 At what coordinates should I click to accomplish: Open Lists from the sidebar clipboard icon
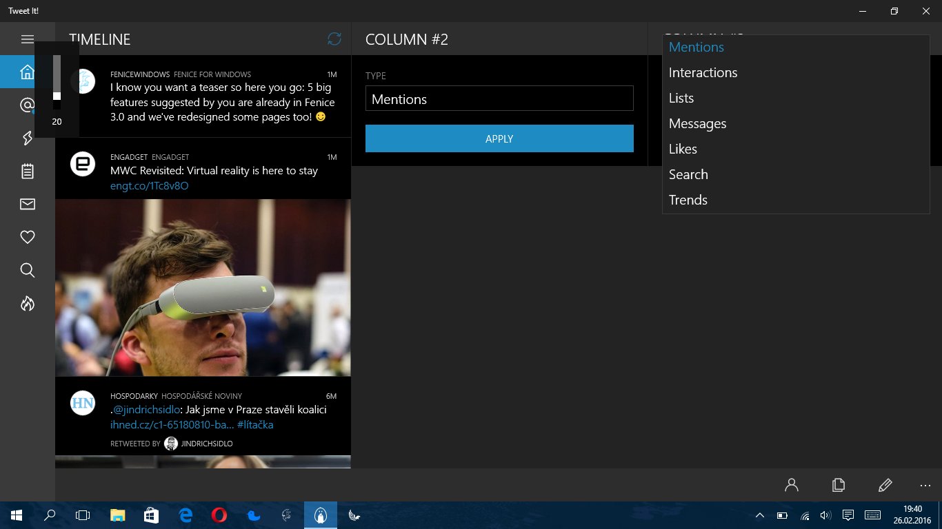(28, 171)
